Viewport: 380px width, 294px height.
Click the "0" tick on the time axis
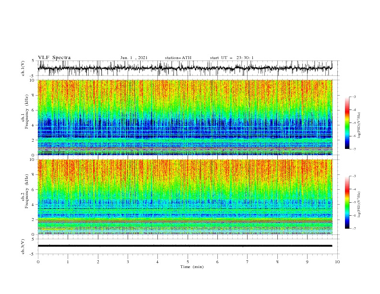click(38, 262)
